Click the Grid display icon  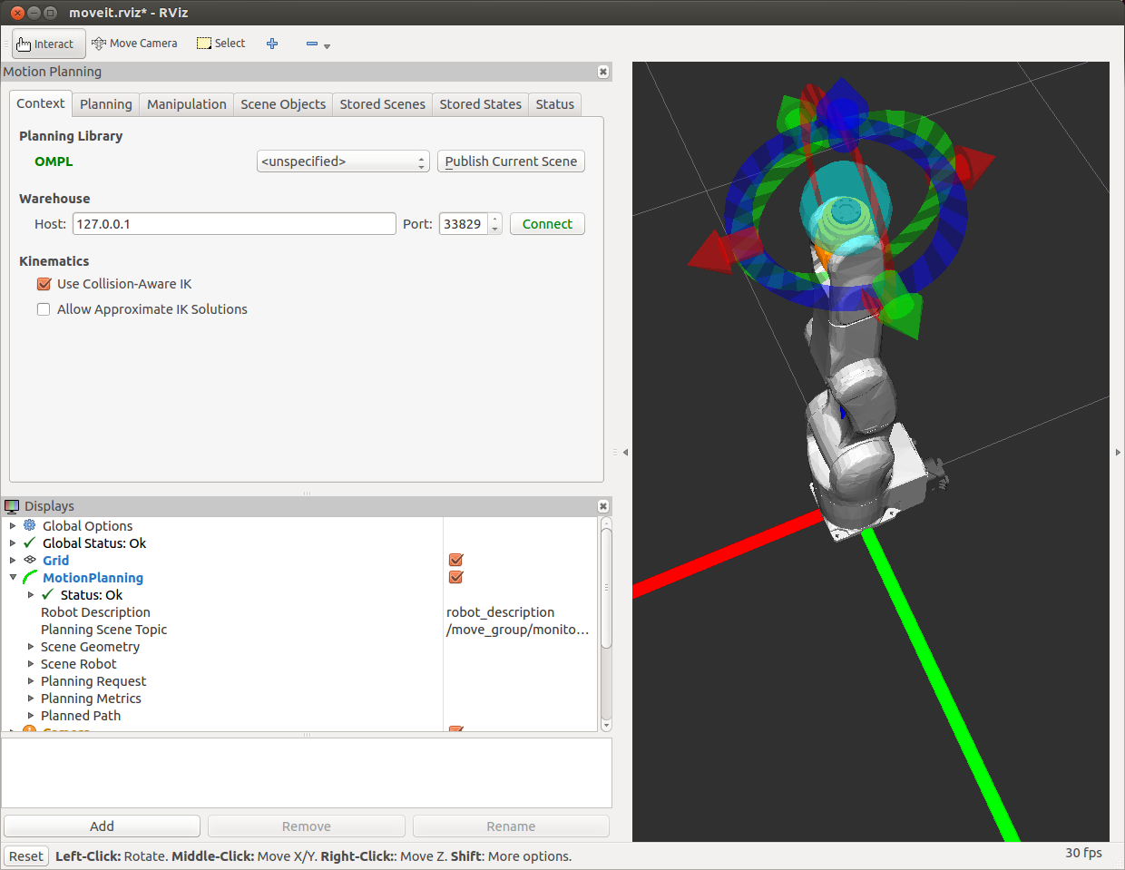(30, 561)
